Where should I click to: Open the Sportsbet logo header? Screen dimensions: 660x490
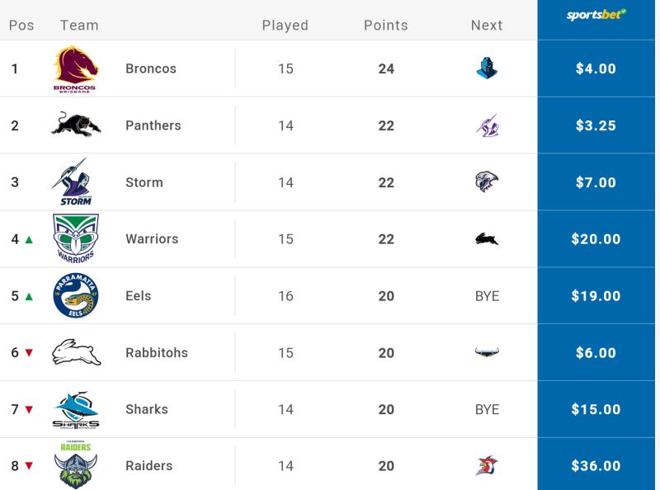(x=596, y=15)
